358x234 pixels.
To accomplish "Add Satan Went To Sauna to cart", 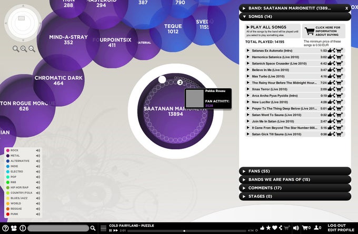I will pos(340,115).
